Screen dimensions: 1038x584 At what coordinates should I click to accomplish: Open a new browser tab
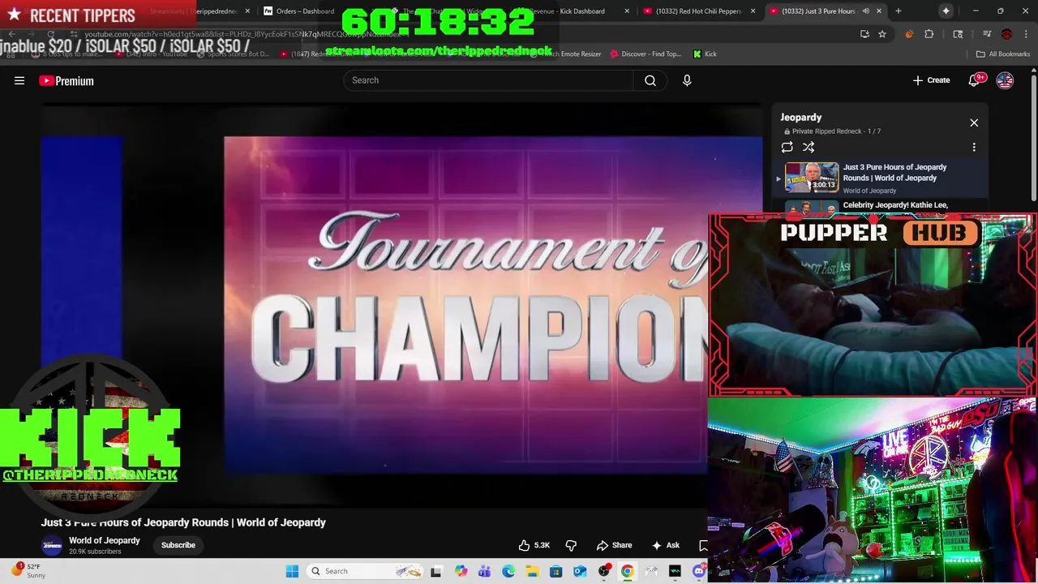(898, 11)
